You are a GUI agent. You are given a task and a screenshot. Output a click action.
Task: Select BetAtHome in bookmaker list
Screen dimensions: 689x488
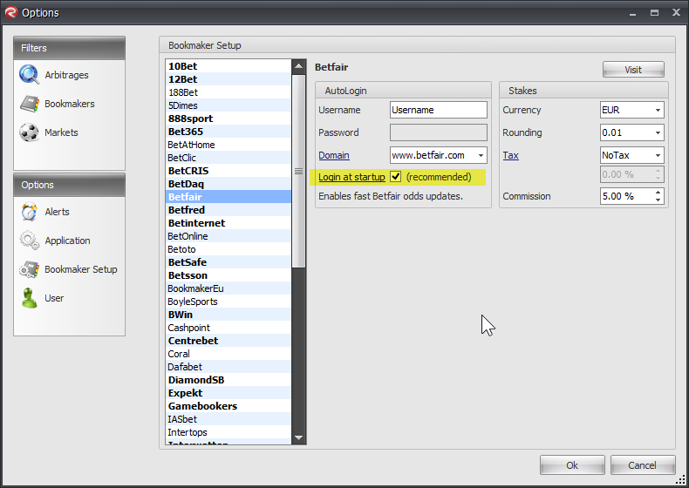(x=229, y=145)
